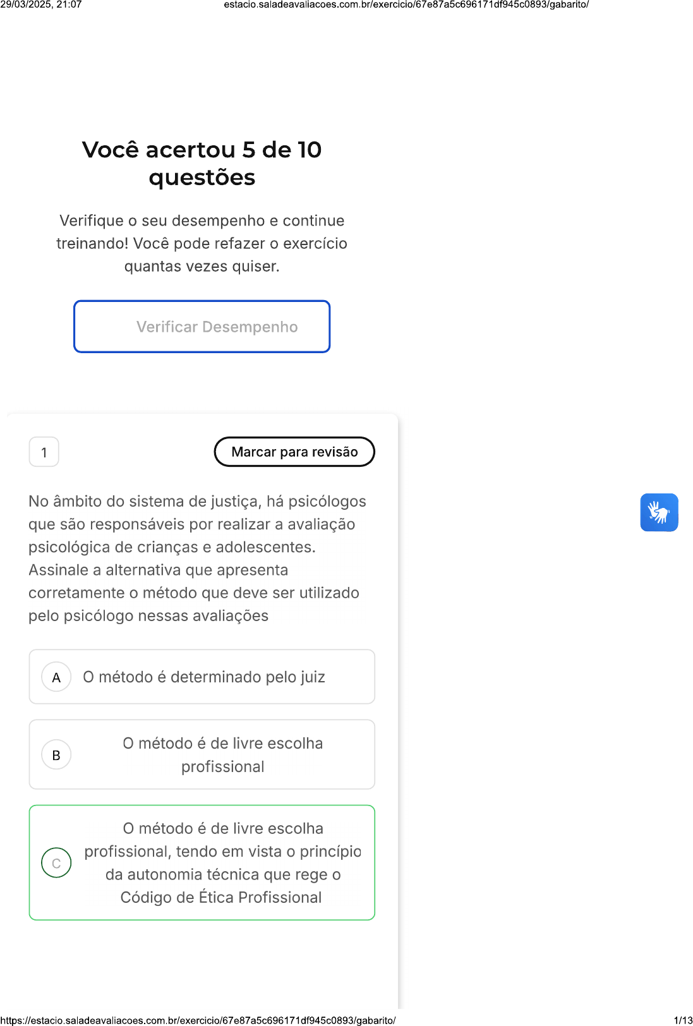
Task: Choose answer 'O método é de livre escolha profissional'
Action: (222, 755)
